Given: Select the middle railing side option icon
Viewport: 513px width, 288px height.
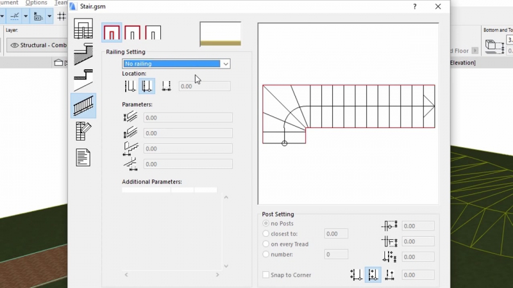Looking at the screenshot, I should click(132, 33).
